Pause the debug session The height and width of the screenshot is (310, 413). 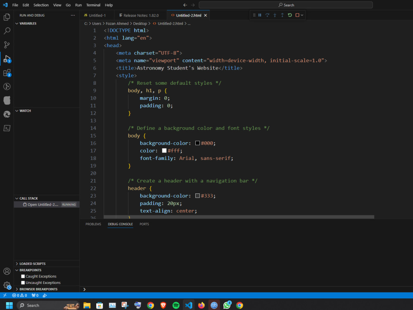pos(260,15)
